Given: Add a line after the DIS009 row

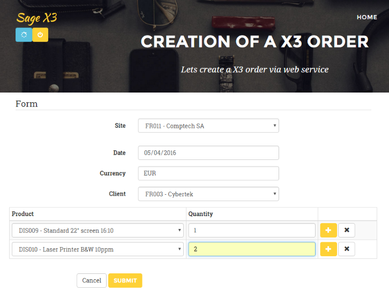Looking at the screenshot, I should tap(328, 231).
